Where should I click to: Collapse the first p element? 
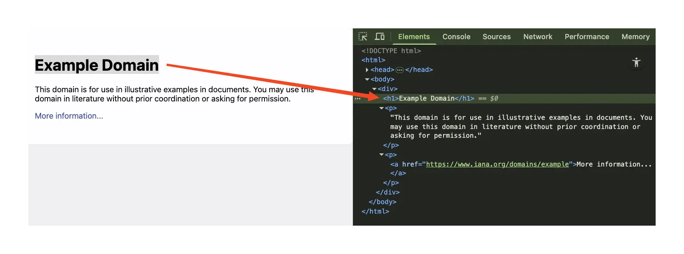[382, 108]
